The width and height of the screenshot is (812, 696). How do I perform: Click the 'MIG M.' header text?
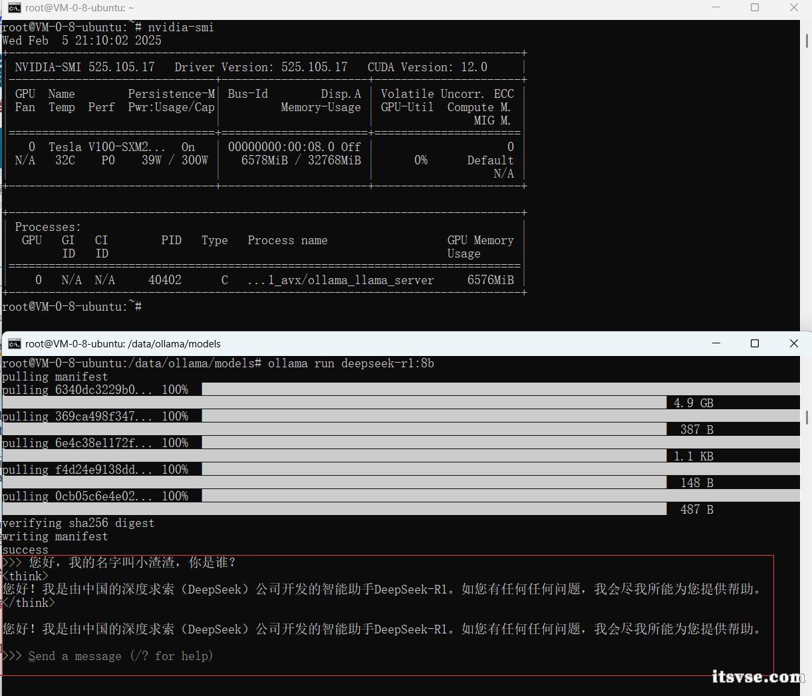492,120
